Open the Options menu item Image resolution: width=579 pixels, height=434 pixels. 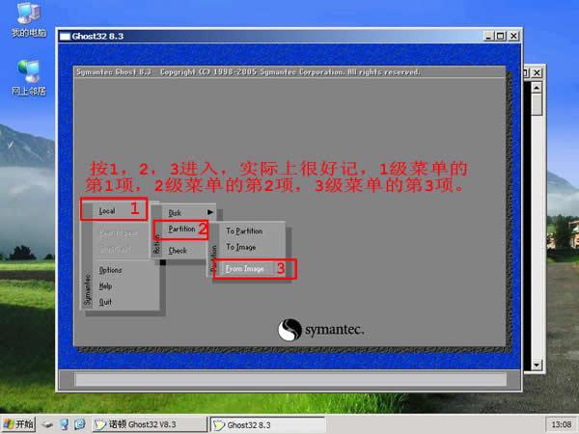110,270
